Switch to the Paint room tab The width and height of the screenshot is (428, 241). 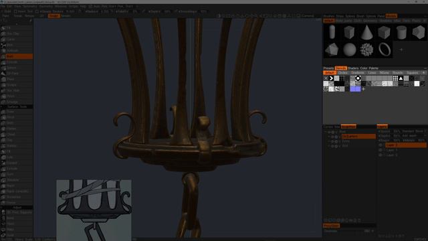point(6,16)
